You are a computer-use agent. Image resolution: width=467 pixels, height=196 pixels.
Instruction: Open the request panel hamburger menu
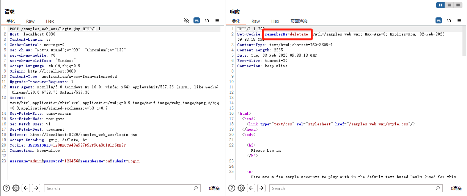pyautogui.click(x=217, y=21)
